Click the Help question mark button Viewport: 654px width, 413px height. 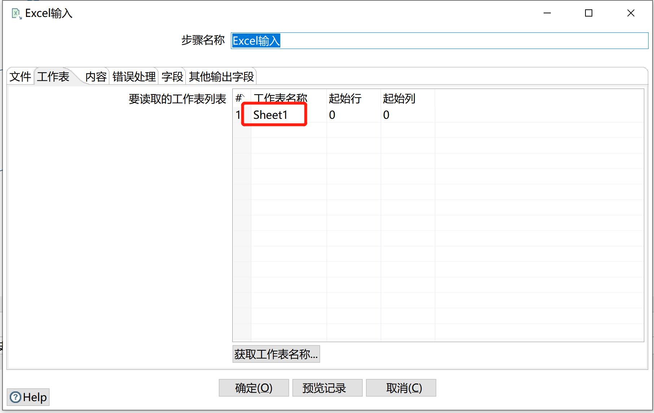click(x=28, y=397)
